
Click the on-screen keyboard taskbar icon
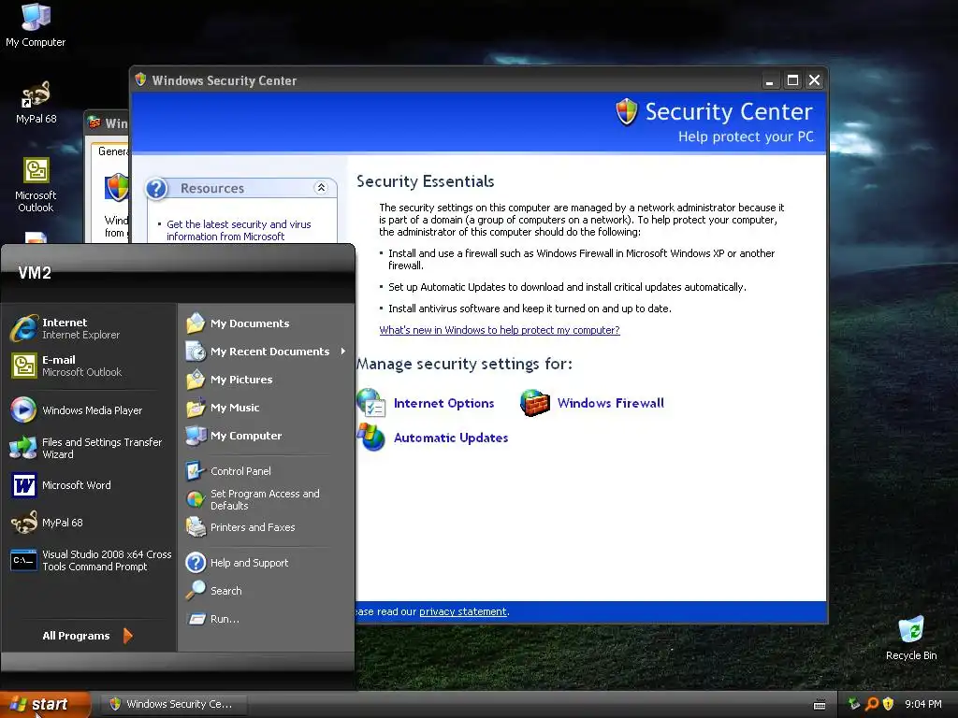[x=820, y=705]
